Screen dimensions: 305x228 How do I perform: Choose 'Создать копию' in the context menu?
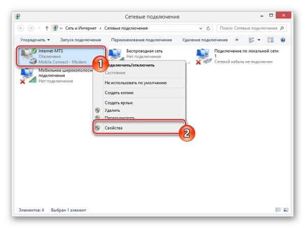pyautogui.click(x=139, y=93)
